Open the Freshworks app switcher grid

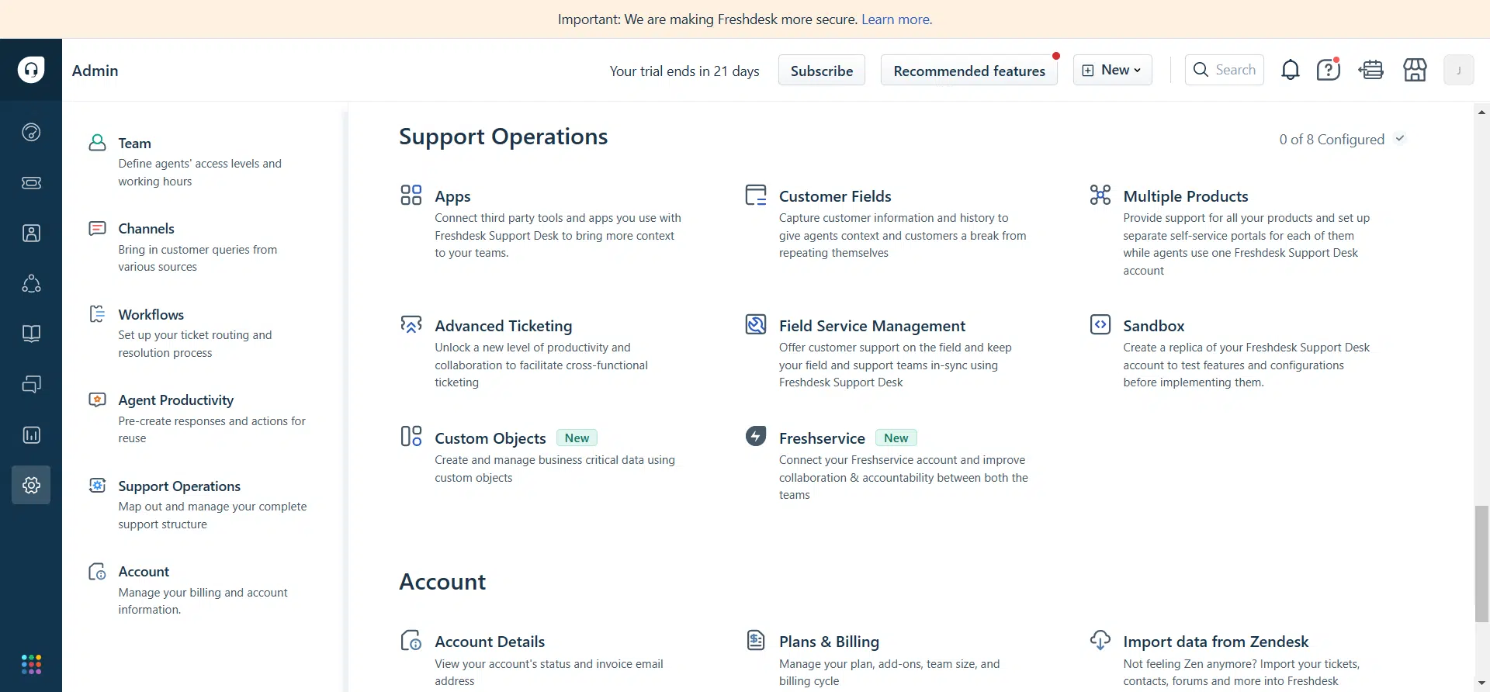31,664
